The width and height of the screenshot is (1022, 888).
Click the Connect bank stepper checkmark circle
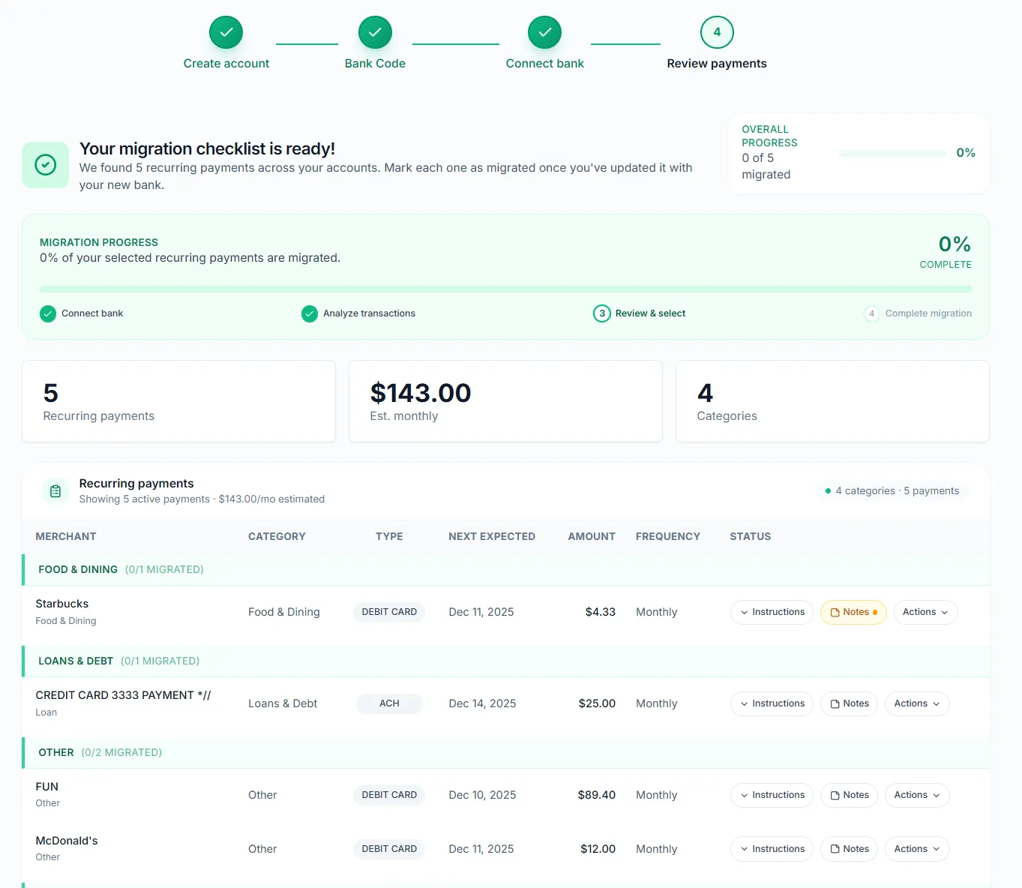click(x=544, y=32)
